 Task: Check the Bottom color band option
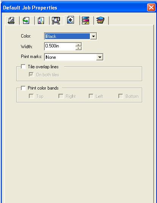pos(121,96)
